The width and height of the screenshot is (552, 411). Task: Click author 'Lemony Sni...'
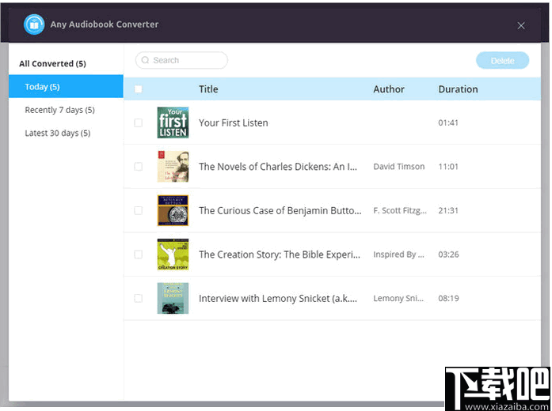(x=398, y=298)
